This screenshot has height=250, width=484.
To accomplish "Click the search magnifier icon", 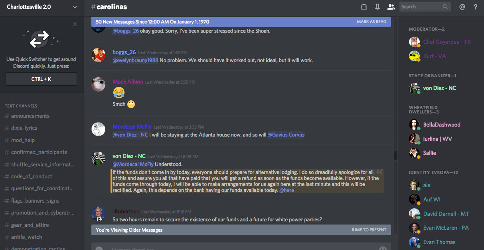I will (x=445, y=7).
